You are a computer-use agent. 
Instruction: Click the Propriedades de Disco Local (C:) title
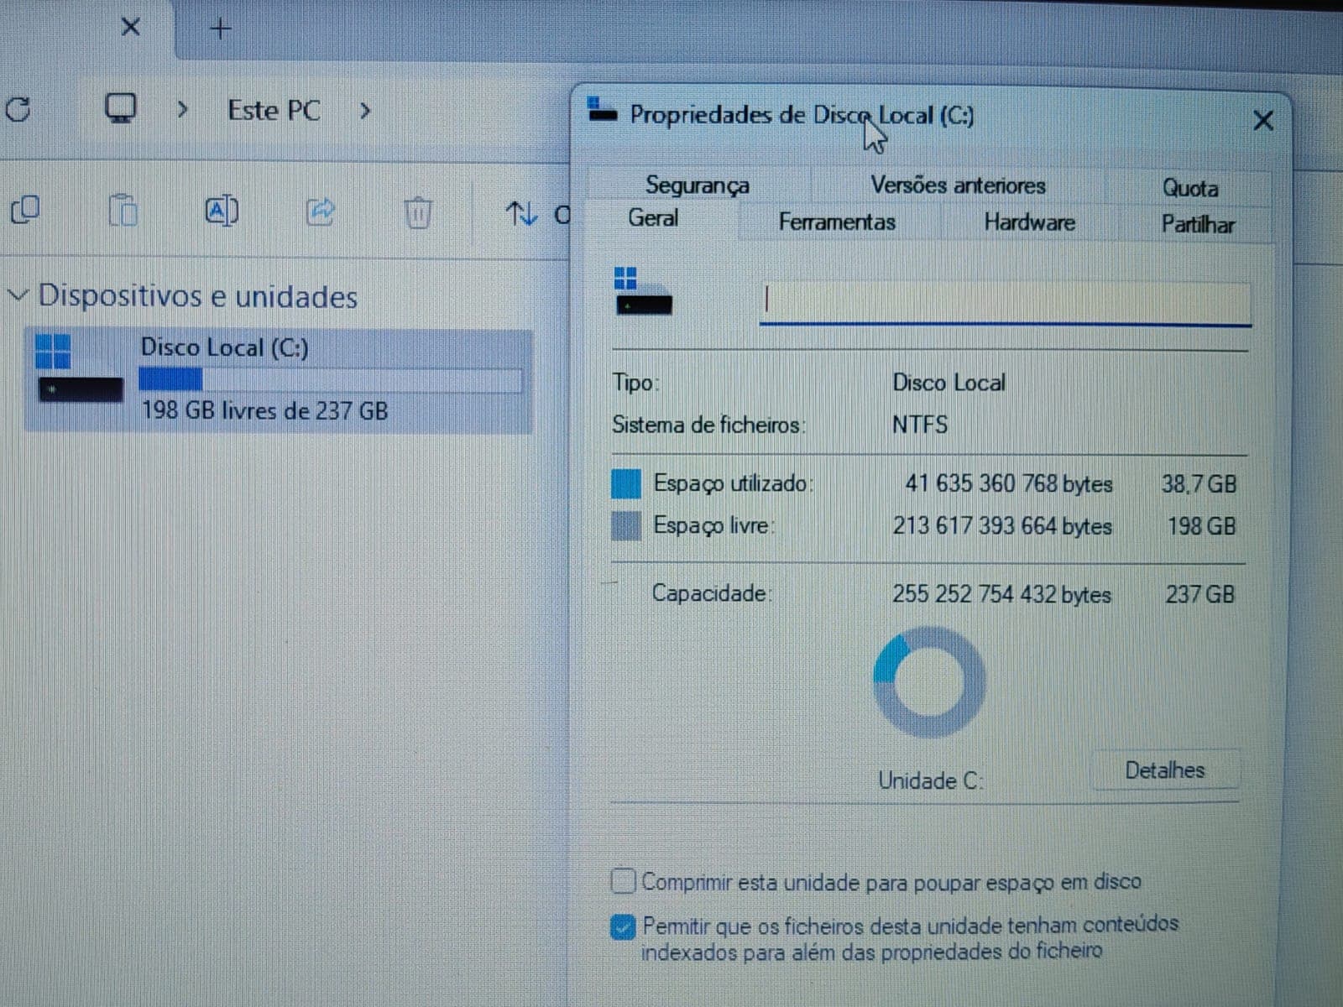click(x=802, y=115)
